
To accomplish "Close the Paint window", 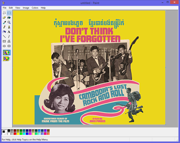I will click(174, 2).
